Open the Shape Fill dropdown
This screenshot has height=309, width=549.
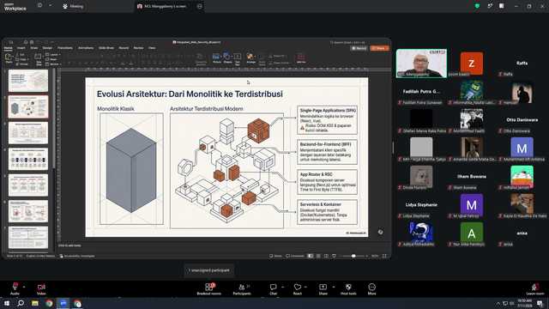click(278, 56)
